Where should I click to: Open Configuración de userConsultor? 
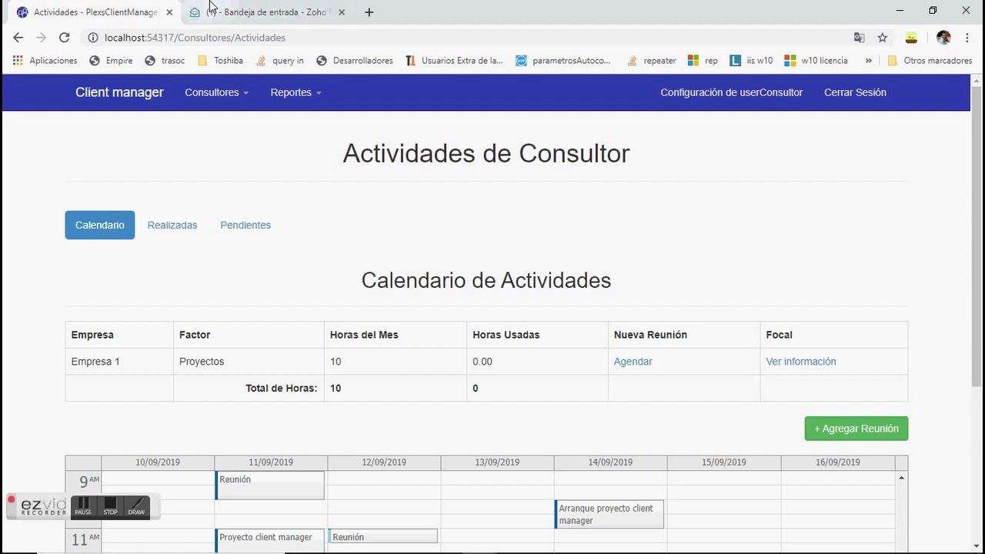click(x=731, y=92)
